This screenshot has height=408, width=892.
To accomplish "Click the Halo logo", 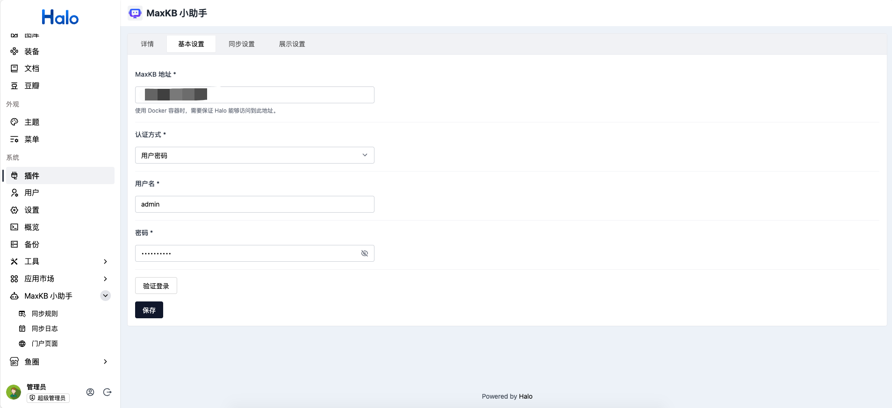I will 60,17.
